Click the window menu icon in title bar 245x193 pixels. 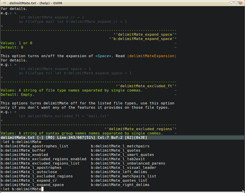point(4,3)
